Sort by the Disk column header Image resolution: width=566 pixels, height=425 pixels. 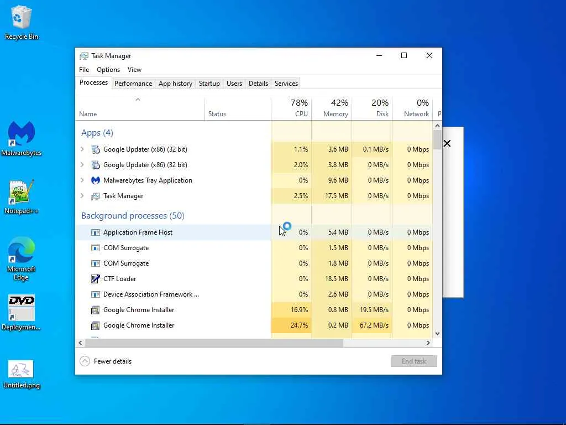click(372, 108)
